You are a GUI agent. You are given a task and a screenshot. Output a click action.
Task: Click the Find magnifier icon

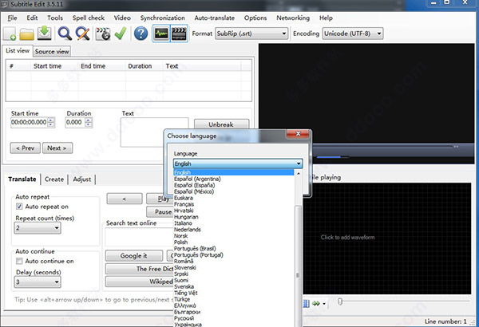(64, 33)
